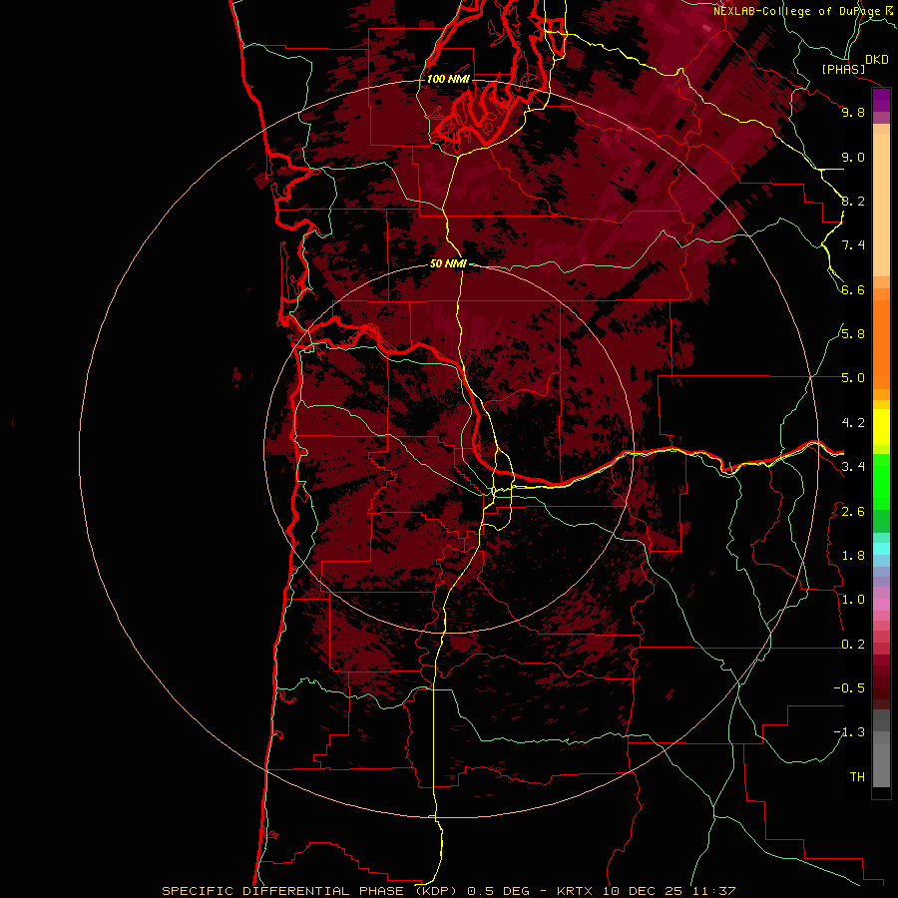Click the 2.6 value on the scale
898x898 pixels.
[x=853, y=512]
